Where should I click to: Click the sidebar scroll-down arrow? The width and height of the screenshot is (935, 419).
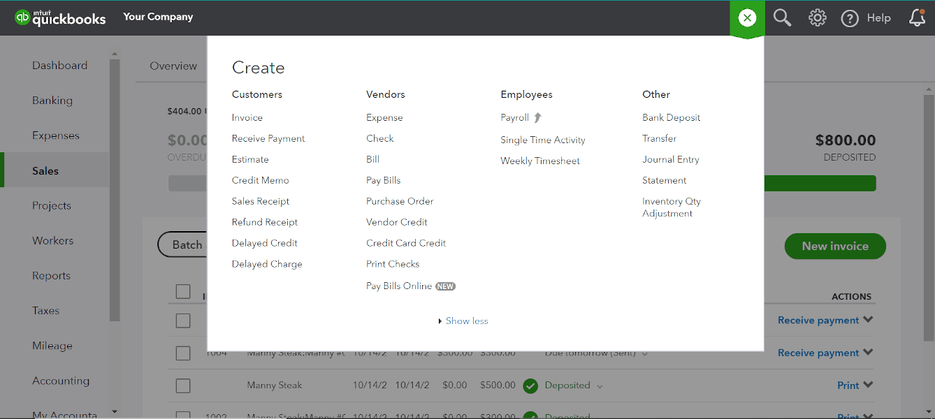(115, 412)
